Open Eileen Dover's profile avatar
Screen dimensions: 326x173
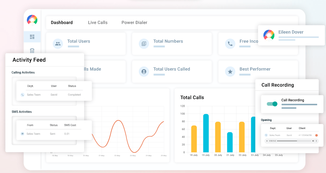269,35
